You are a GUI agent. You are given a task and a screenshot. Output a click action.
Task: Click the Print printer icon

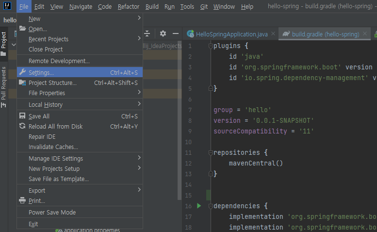22,200
